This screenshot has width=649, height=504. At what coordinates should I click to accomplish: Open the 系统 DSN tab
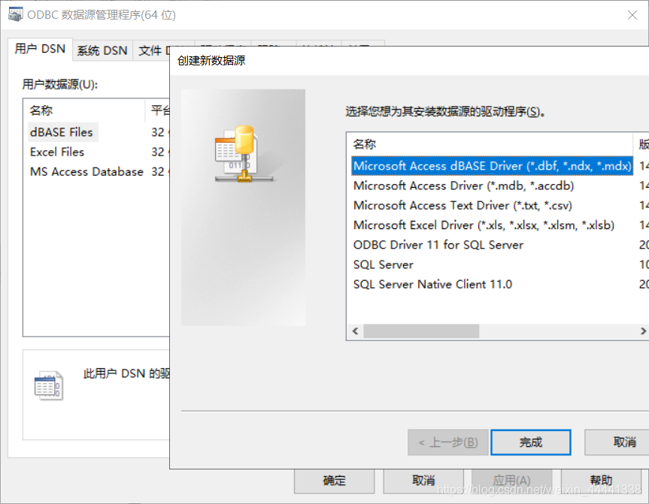102,50
